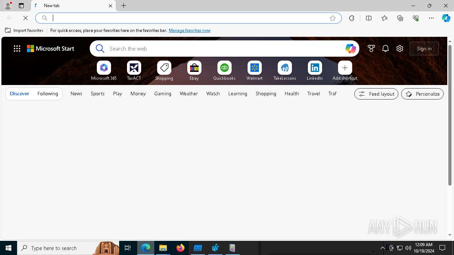Open the Microsoft apps grid launcher
This screenshot has width=454, height=255.
pos(17,49)
